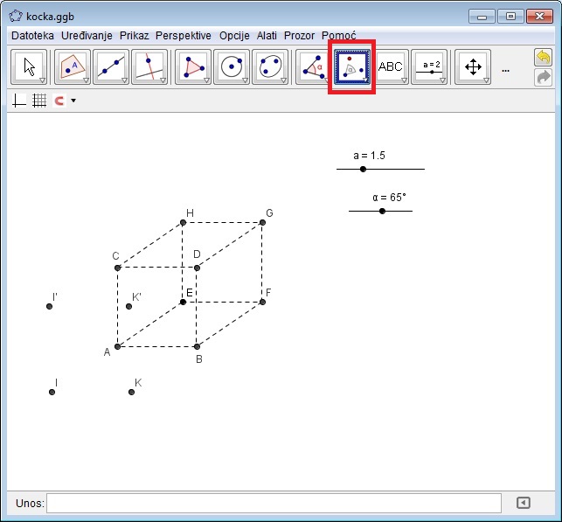Open the Datoteka menu

pos(32,36)
